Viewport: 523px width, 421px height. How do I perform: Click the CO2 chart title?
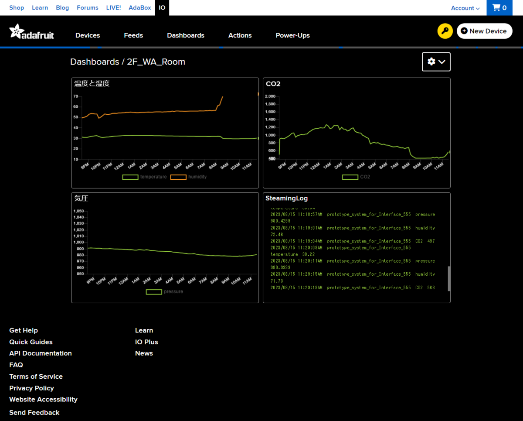coord(273,84)
